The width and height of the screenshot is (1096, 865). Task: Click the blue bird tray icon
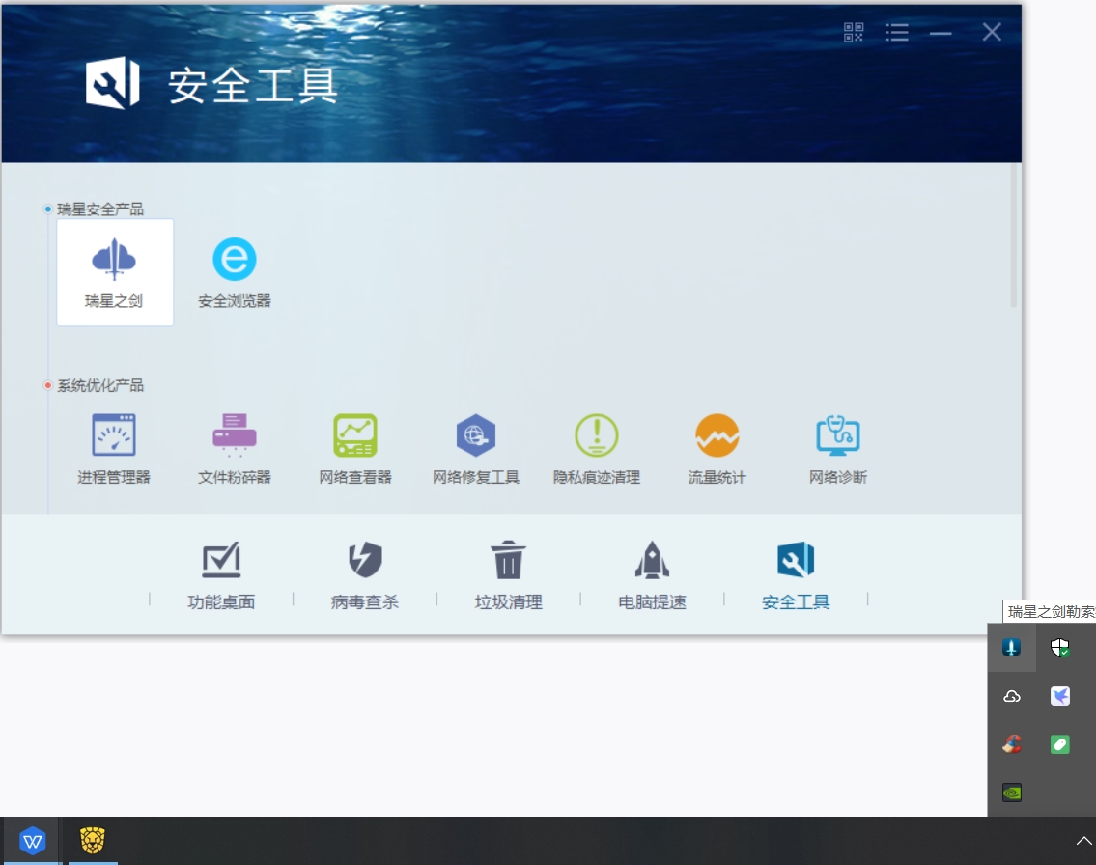(1059, 696)
